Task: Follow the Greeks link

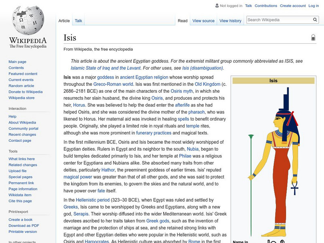Action: pyautogui.click(x=70, y=207)
